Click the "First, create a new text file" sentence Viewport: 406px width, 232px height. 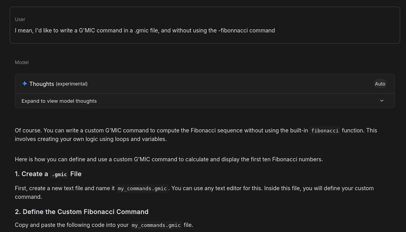tap(64, 188)
